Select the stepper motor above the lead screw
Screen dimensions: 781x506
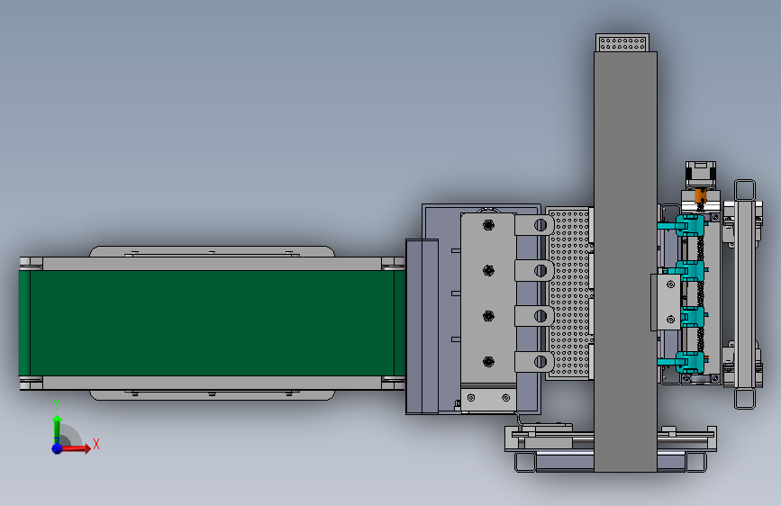pos(700,175)
